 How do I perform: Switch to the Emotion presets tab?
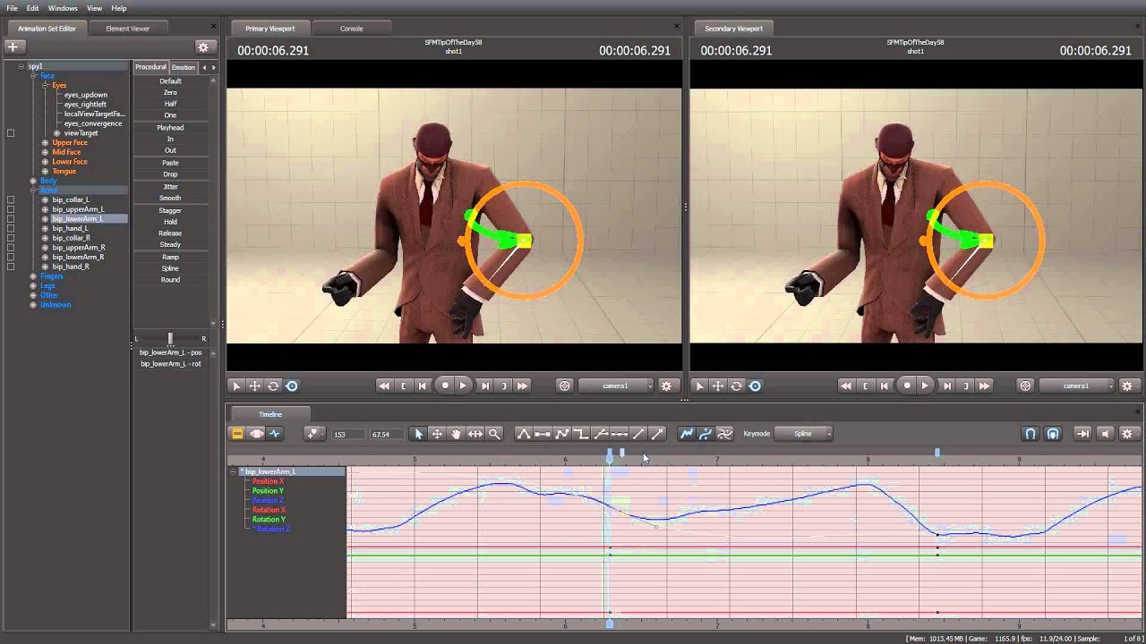click(x=184, y=67)
